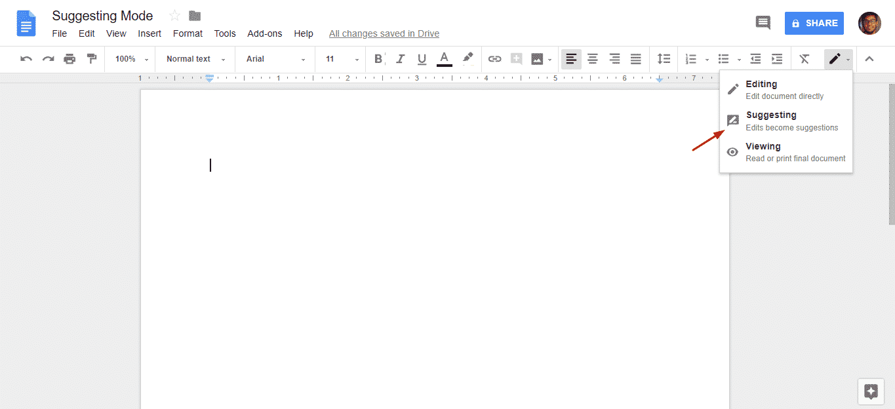895x409 pixels.
Task: Click the Increase indent icon
Action: pyautogui.click(x=777, y=59)
